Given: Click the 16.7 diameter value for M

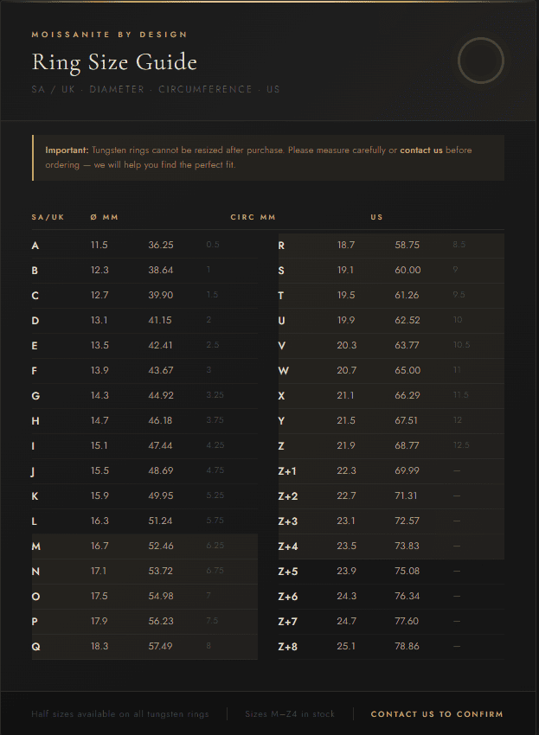Looking at the screenshot, I should click(99, 546).
